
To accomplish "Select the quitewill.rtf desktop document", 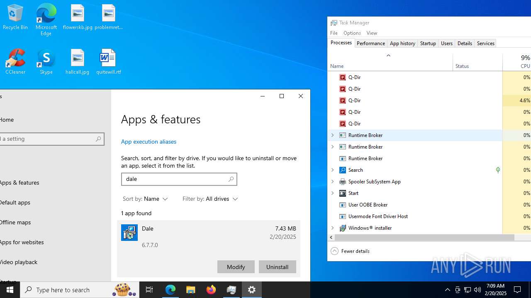I will click(x=109, y=62).
